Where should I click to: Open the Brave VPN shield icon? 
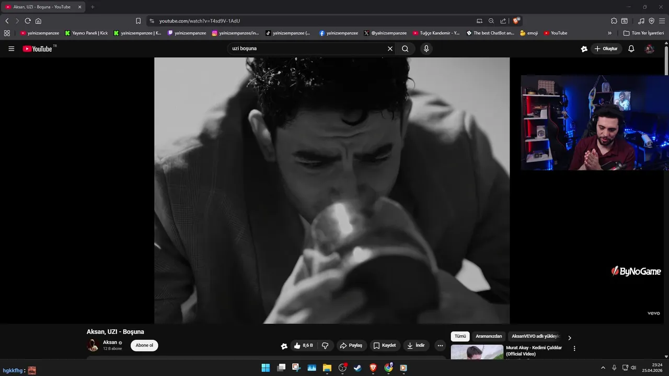(x=651, y=21)
